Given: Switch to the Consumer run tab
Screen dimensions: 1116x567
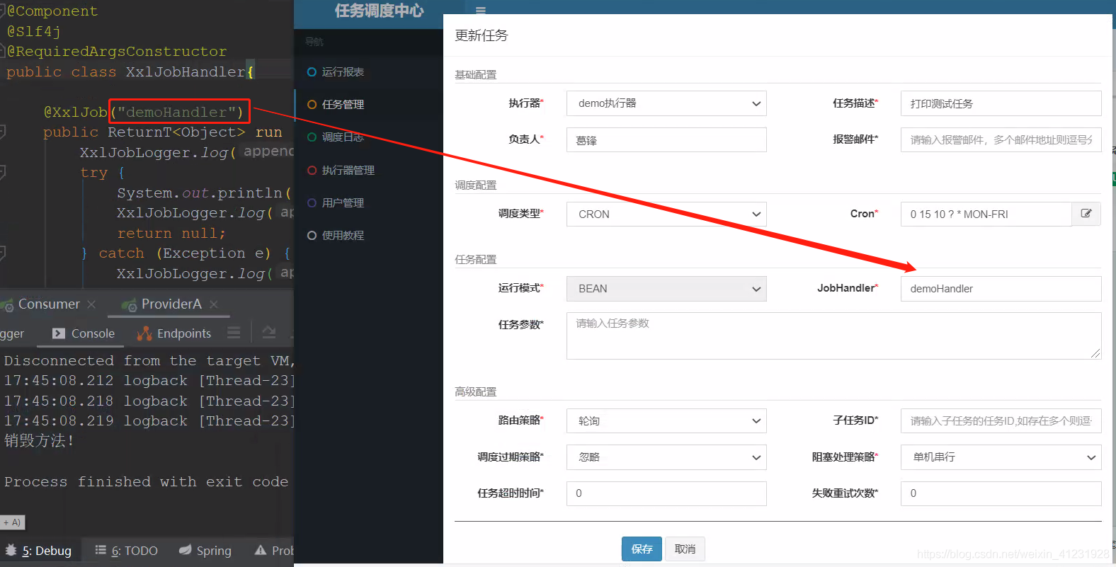Looking at the screenshot, I should click(x=49, y=304).
